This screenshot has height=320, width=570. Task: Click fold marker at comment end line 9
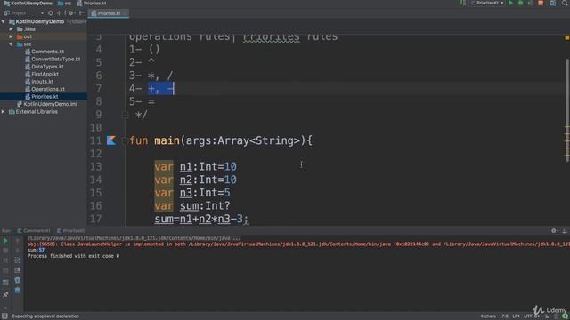[125, 115]
